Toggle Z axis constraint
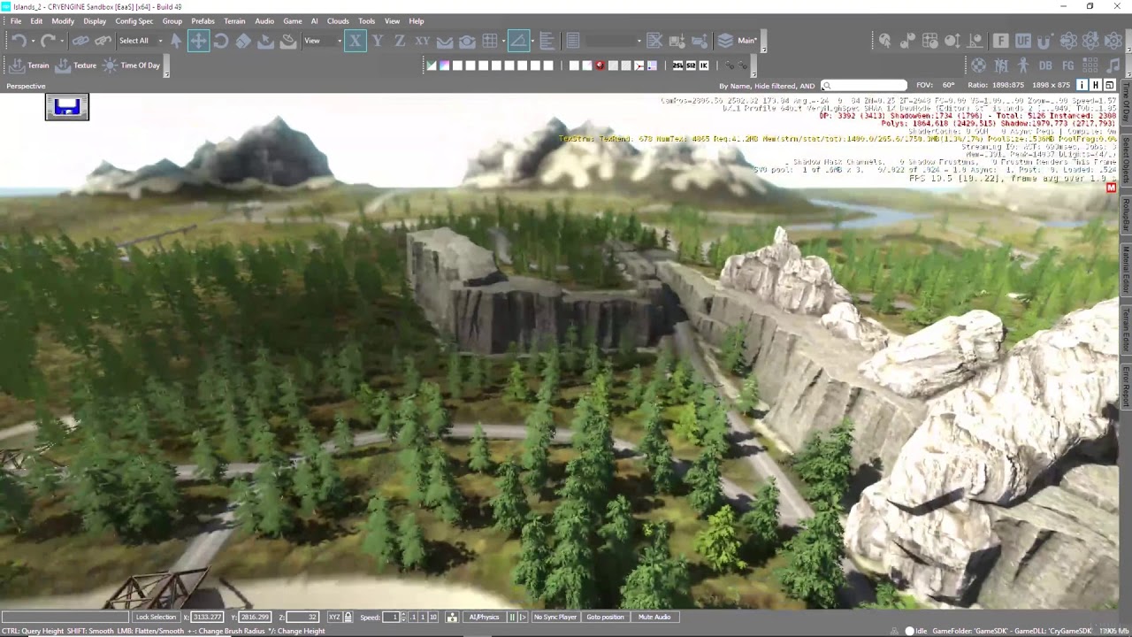Image resolution: width=1132 pixels, height=637 pixels. pyautogui.click(x=400, y=41)
